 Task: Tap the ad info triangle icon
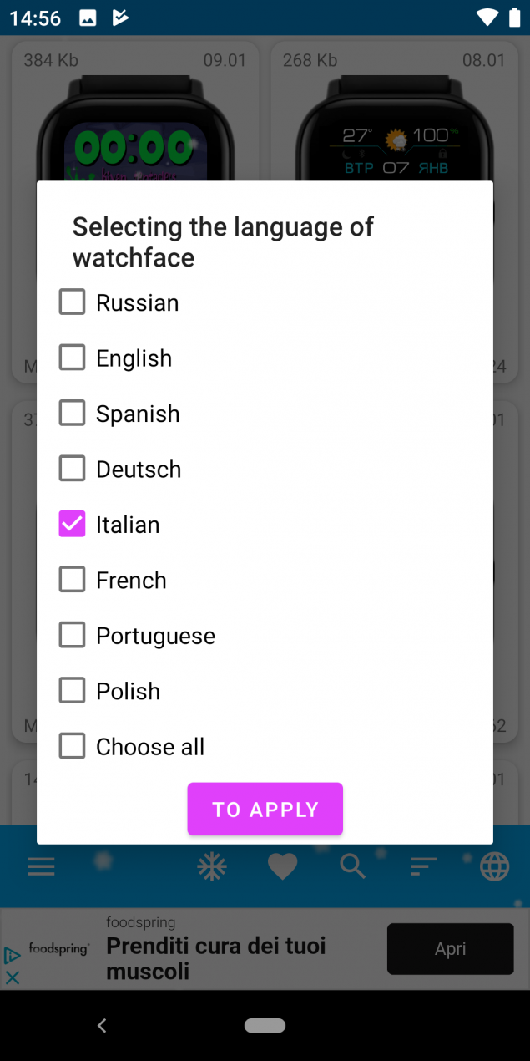point(13,955)
